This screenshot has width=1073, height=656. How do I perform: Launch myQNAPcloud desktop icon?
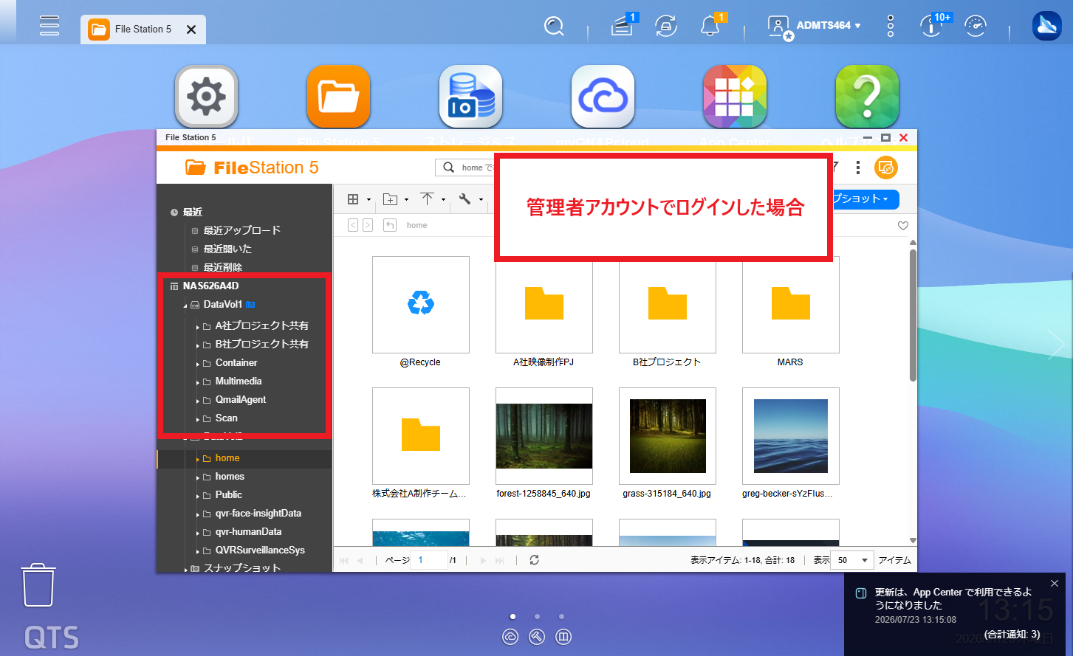[603, 97]
